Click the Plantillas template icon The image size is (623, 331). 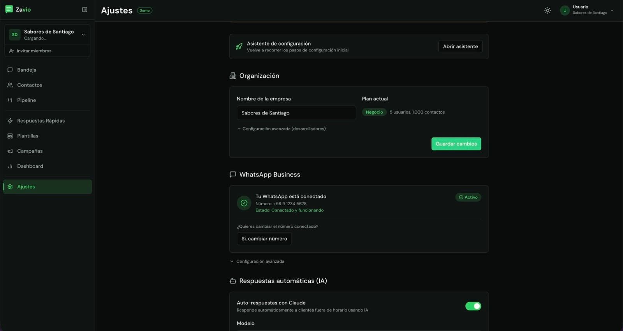pos(10,136)
